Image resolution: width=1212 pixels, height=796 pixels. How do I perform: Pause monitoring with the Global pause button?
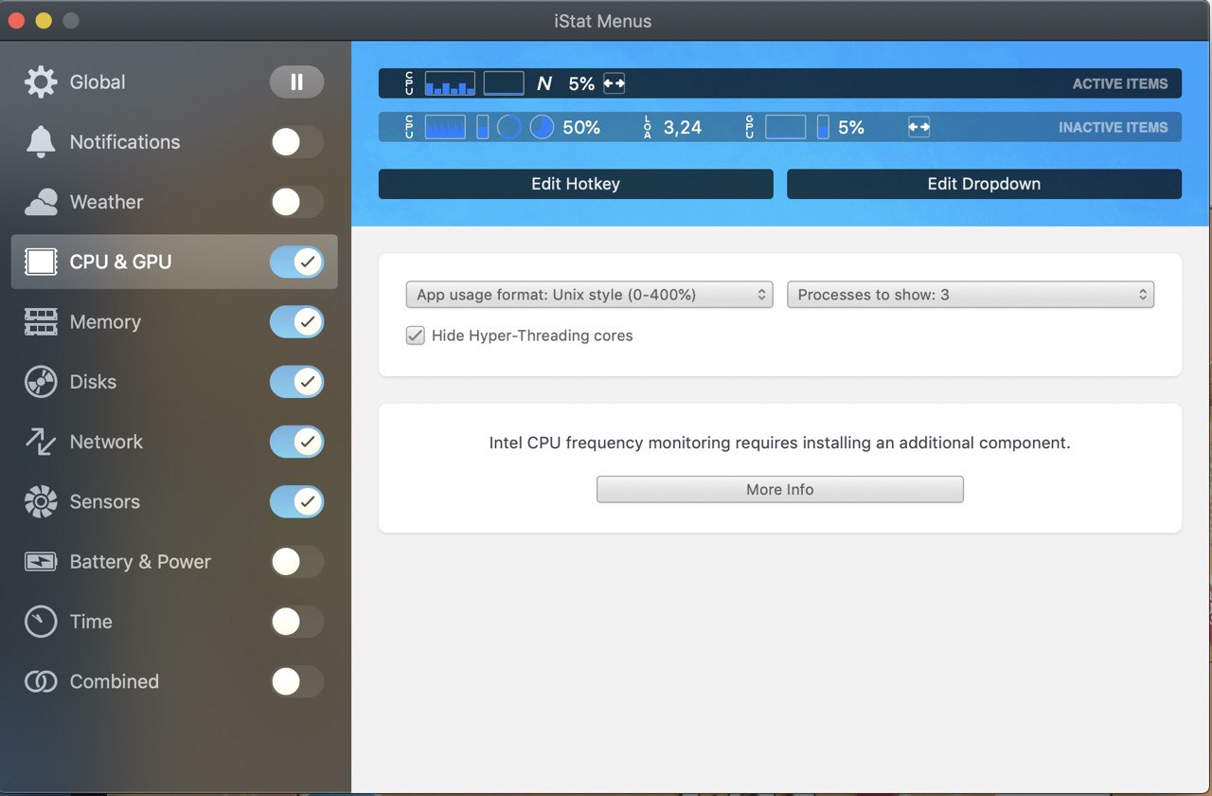(x=296, y=82)
